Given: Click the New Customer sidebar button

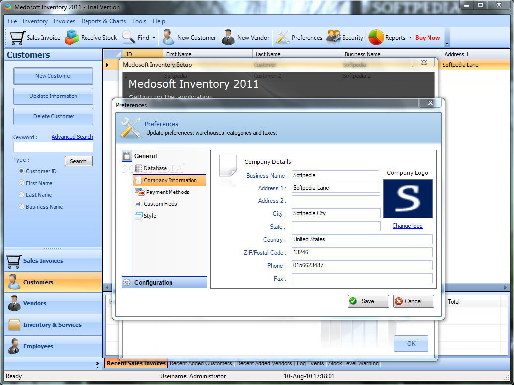Looking at the screenshot, I should 53,76.
